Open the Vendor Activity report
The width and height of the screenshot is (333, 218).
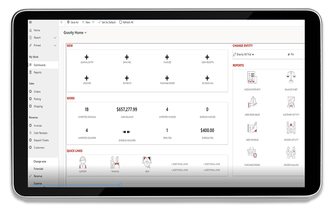click(x=291, y=131)
